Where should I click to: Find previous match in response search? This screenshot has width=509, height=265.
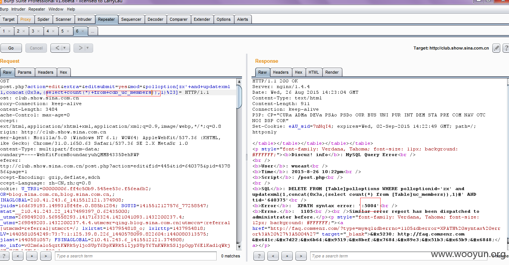273,256
